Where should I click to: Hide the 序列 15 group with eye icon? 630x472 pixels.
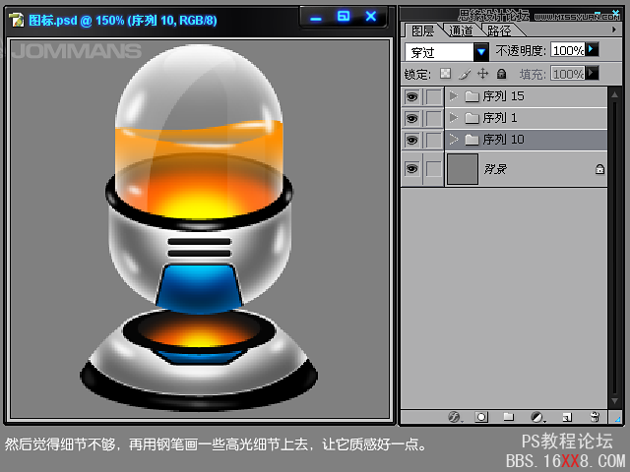coord(411,96)
